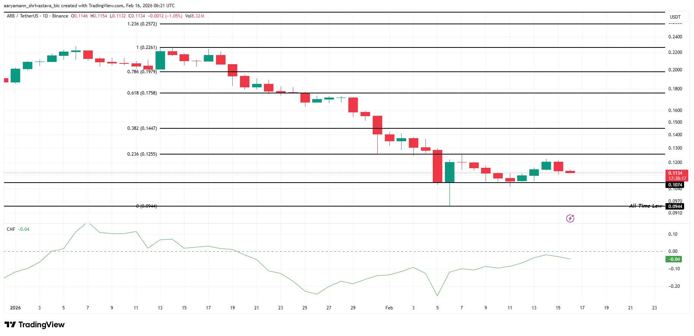Select the black 0.1074 price tag
Viewport: 694px width, 336px height.
click(x=675, y=185)
